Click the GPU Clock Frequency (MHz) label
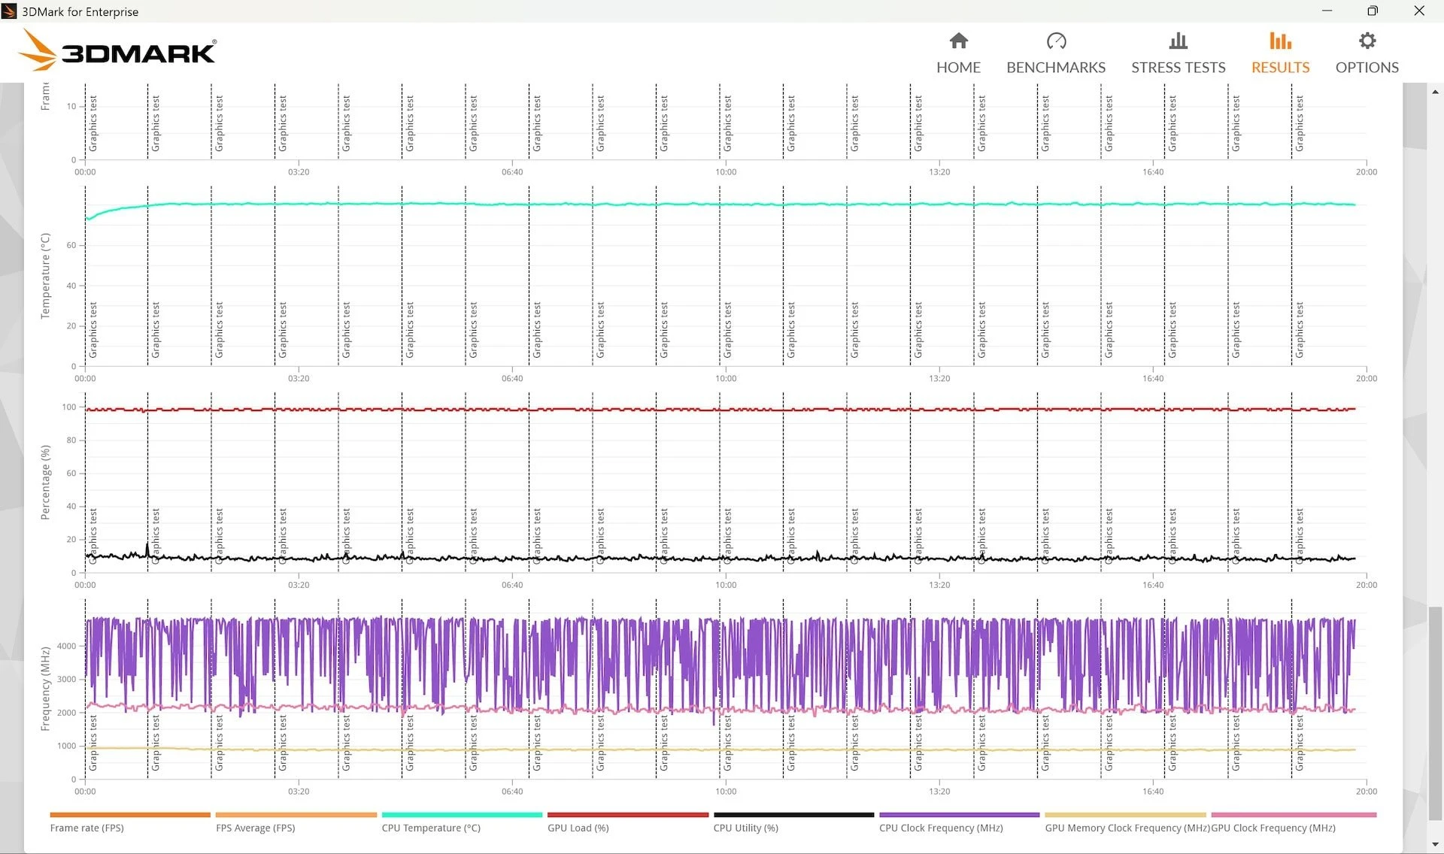Screen dimensions: 1444x854 coord(1273,828)
